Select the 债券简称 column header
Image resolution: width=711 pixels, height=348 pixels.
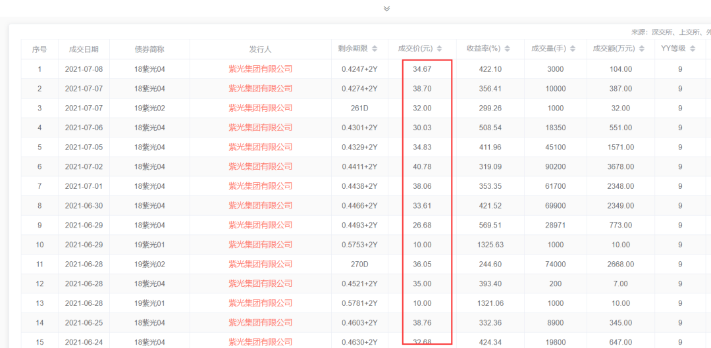click(x=149, y=49)
